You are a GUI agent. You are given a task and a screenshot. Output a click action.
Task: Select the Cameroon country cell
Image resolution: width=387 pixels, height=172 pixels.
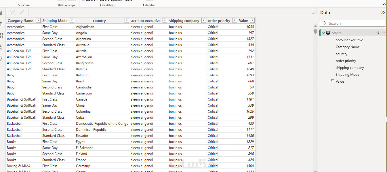point(102,93)
